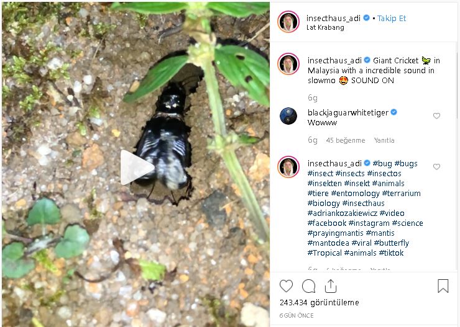The height and width of the screenshot is (327, 460).
Task: Open the #prayingmantis hashtag
Action: pyautogui.click(x=336, y=233)
